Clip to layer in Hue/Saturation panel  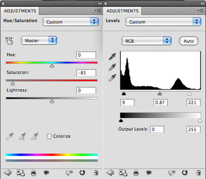click(33, 173)
